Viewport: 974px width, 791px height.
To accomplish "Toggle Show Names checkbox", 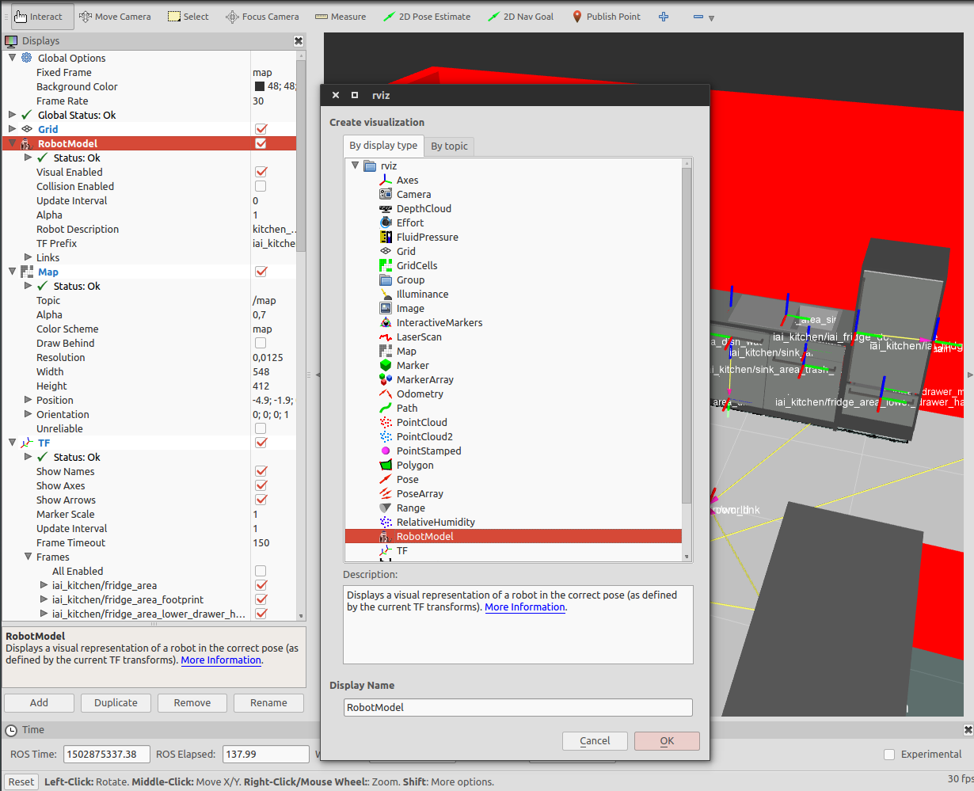I will (261, 471).
